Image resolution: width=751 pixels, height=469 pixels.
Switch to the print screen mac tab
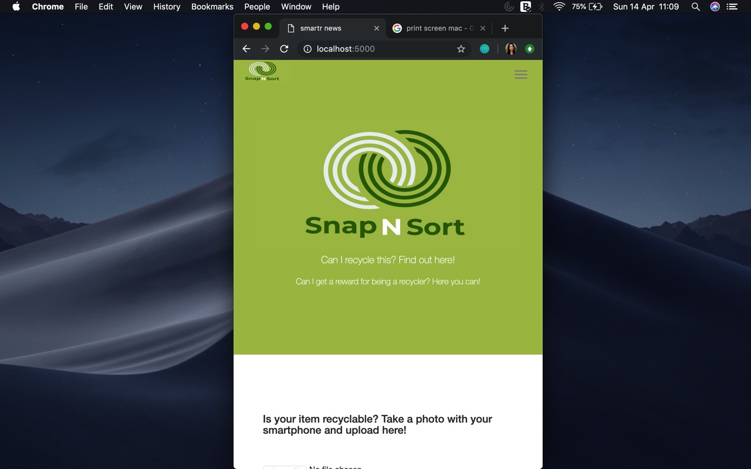tap(439, 28)
